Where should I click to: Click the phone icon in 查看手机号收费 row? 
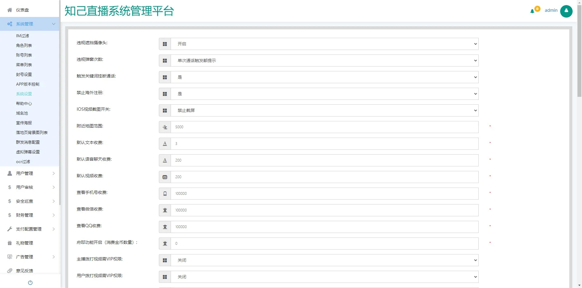point(165,194)
